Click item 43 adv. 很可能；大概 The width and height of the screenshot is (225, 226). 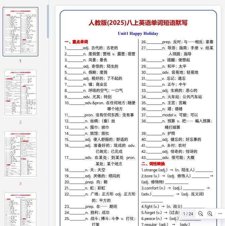(168, 158)
